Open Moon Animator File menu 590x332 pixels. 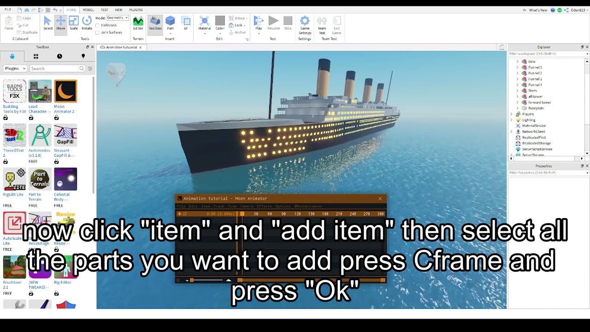point(181,206)
